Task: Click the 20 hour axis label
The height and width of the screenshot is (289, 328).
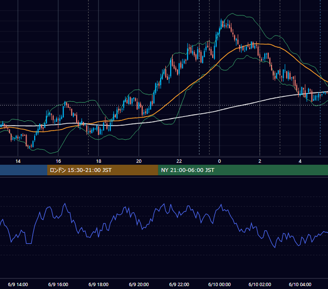Action: (139, 161)
